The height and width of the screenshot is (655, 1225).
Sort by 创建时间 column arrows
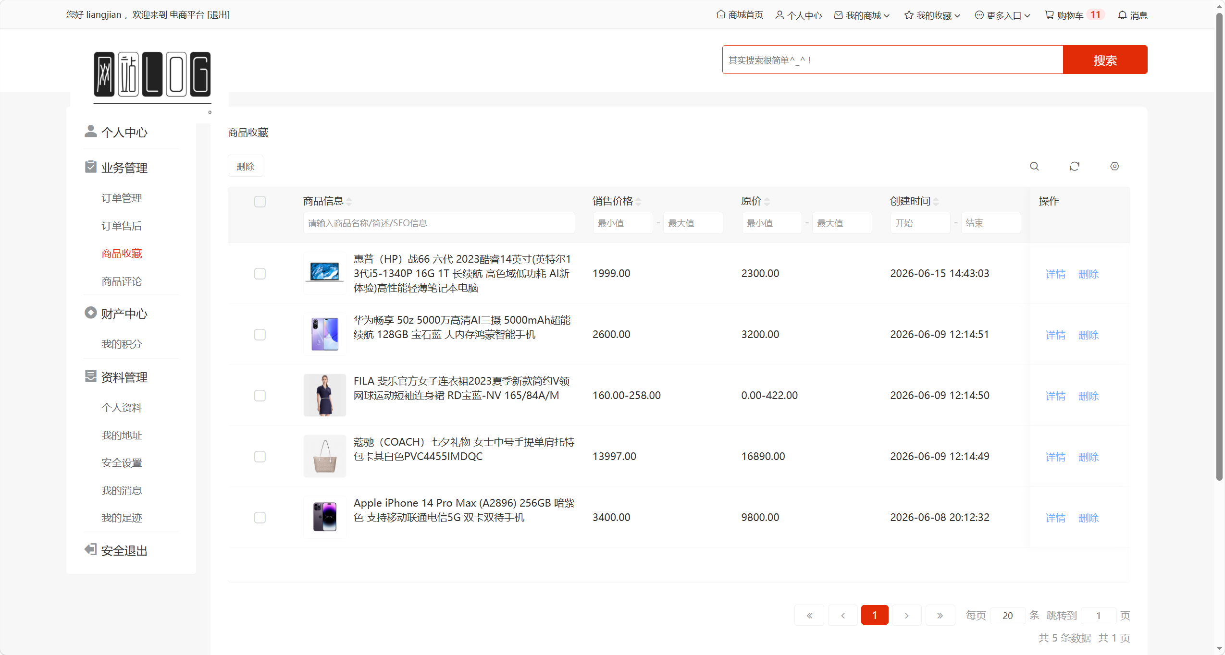tap(936, 202)
